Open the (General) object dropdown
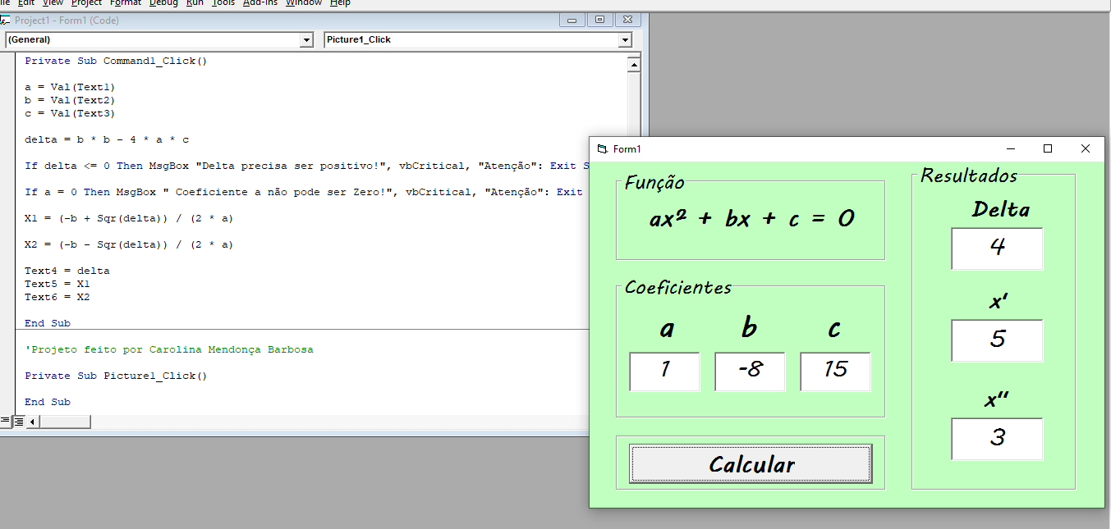1111x529 pixels. tap(306, 39)
